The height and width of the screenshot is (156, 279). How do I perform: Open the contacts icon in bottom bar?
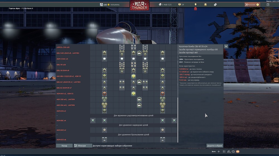pyautogui.click(x=229, y=152)
